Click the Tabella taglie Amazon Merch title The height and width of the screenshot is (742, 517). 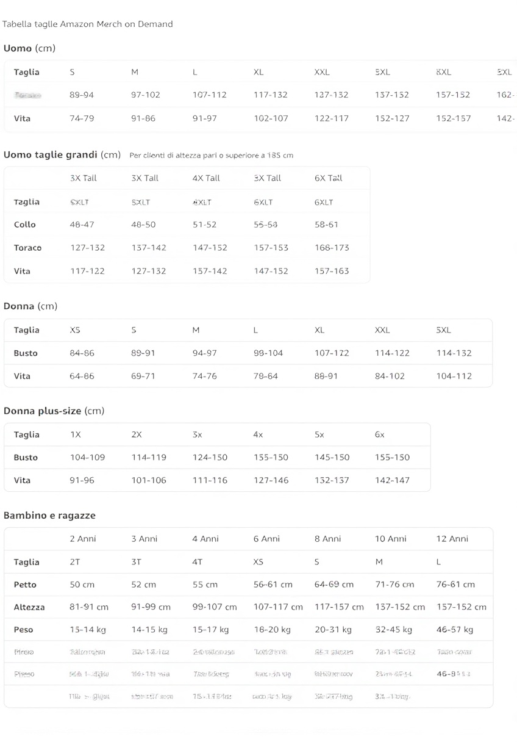point(88,24)
